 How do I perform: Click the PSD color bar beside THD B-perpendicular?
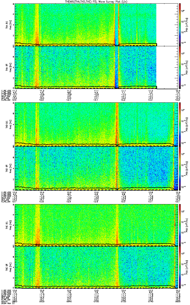tap(180, 124)
